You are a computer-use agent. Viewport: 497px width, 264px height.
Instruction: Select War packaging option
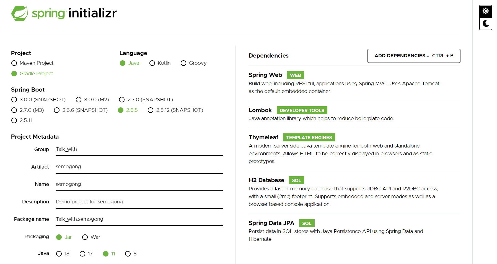(91, 237)
